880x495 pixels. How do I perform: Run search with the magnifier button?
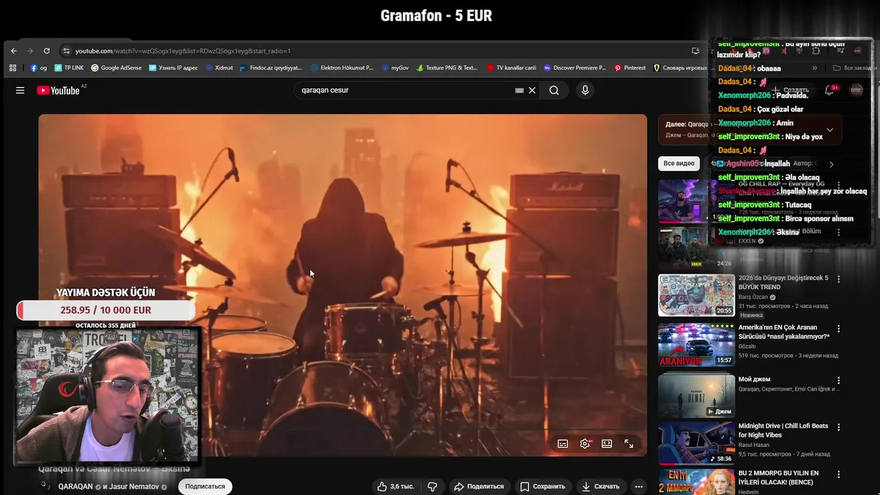click(554, 90)
